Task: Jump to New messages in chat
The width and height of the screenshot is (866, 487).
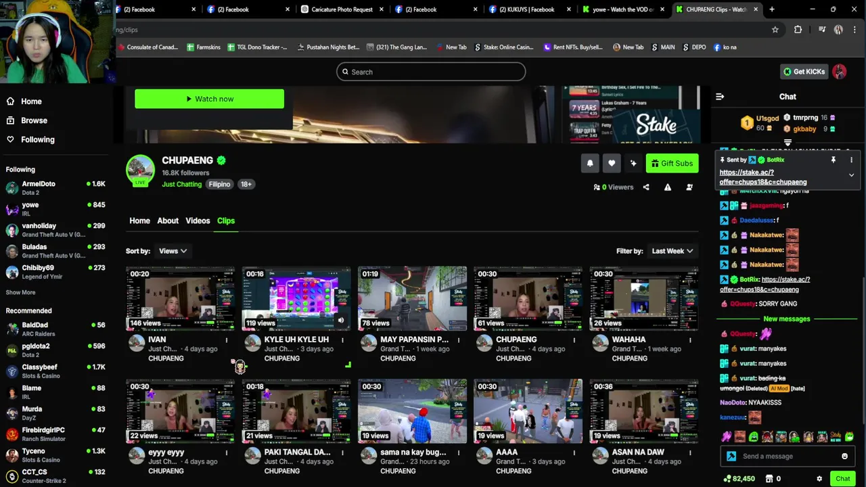Action: (786, 319)
